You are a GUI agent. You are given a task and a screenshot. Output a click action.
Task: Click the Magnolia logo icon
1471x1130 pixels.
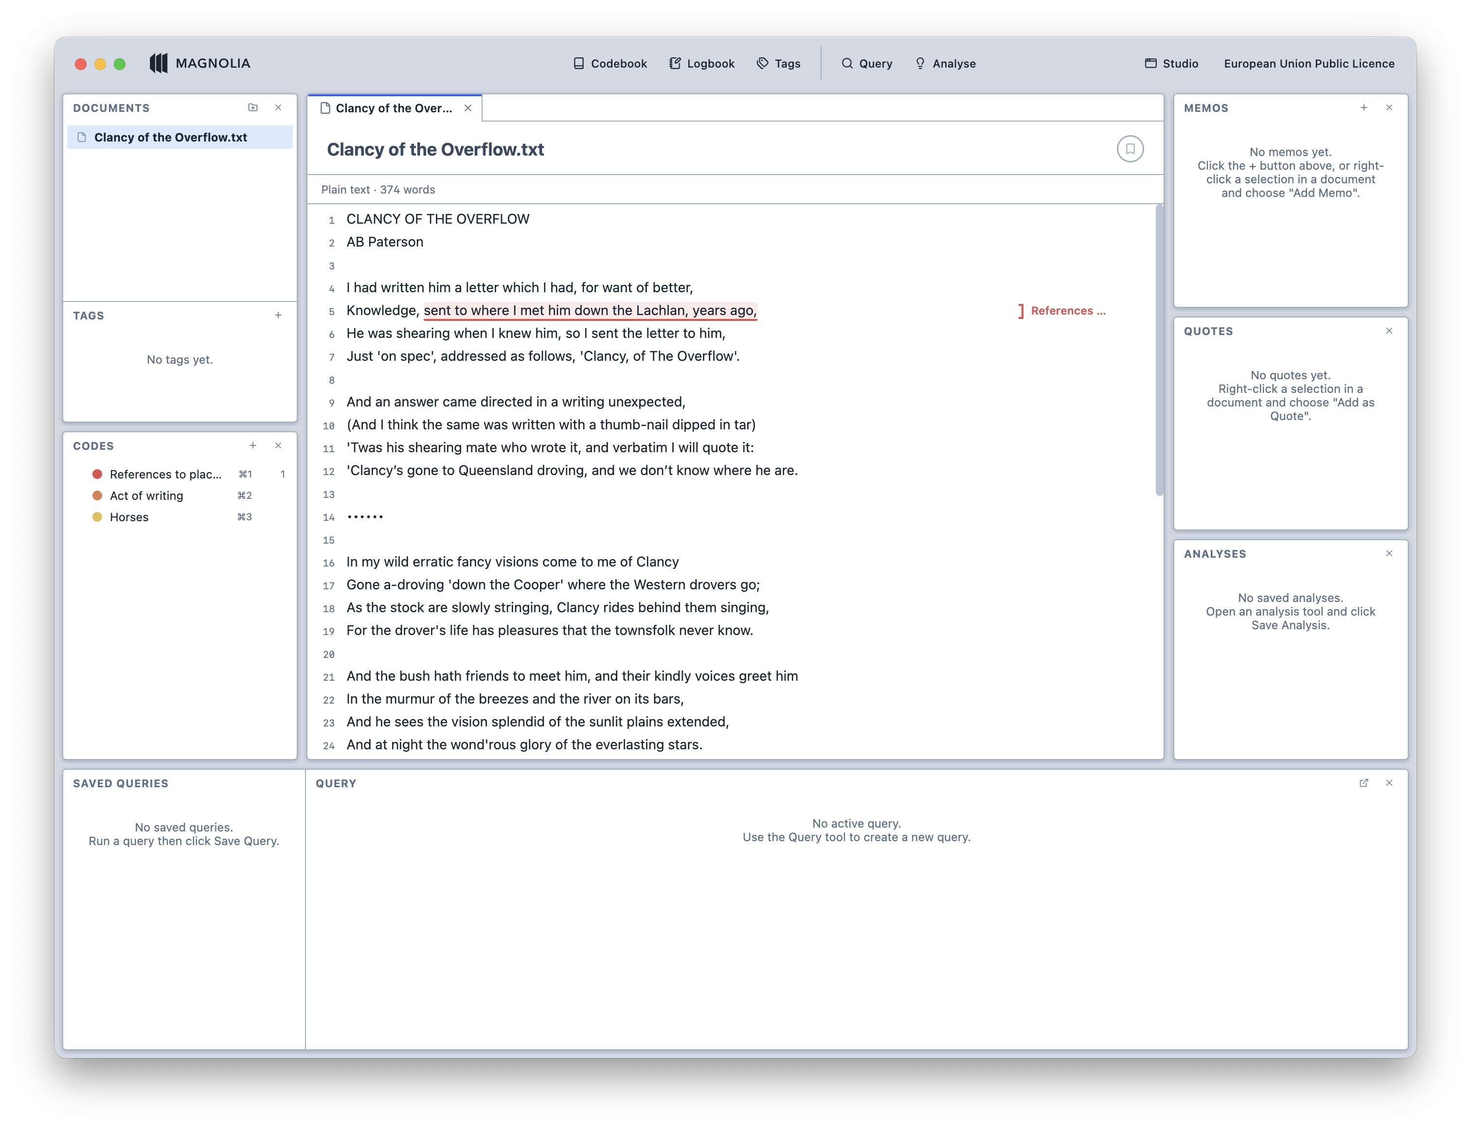click(159, 63)
